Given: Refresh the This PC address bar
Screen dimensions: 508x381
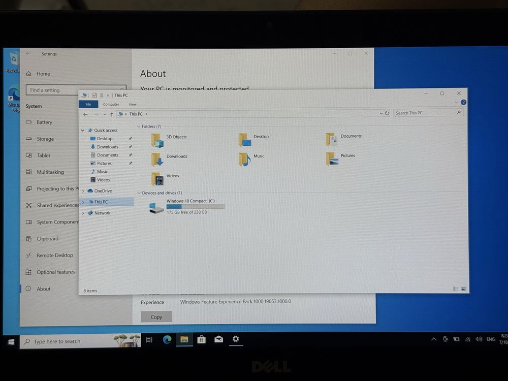Looking at the screenshot, I should point(387,113).
